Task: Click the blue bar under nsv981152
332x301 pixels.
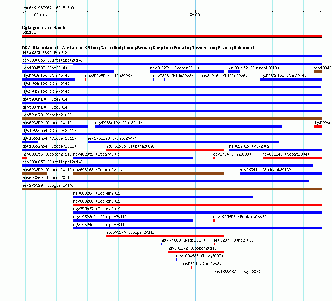Action: pyautogui.click(x=234, y=72)
